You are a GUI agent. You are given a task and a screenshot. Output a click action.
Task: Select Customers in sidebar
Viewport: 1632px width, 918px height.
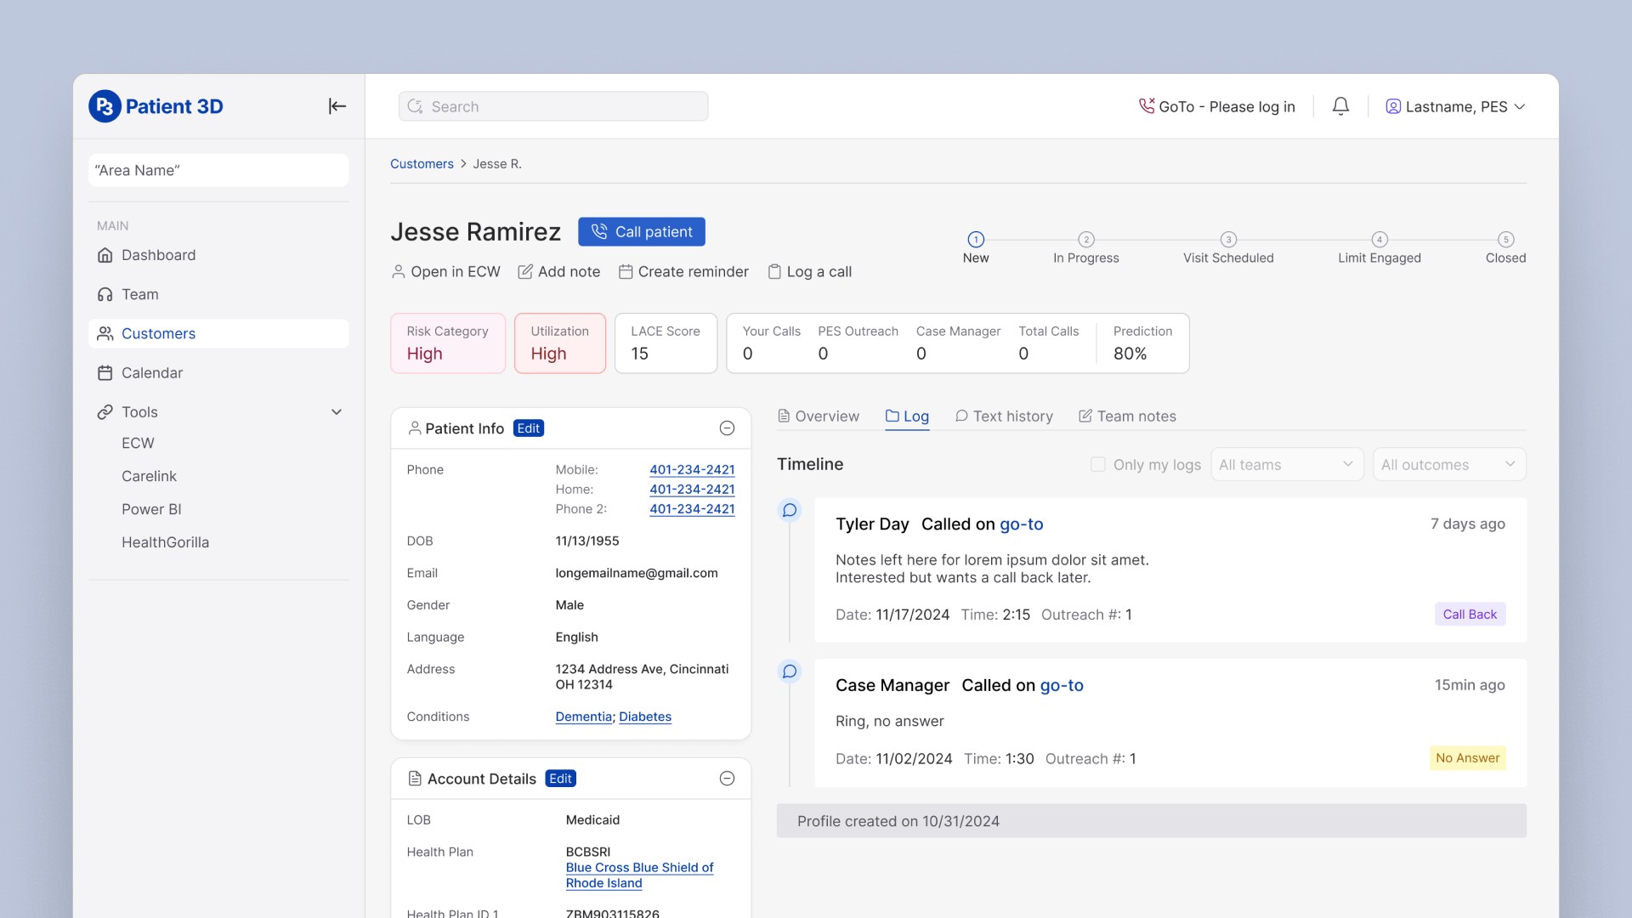218,333
